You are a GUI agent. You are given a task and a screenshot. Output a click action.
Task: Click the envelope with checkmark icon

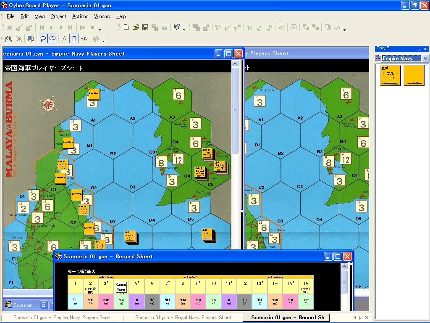click(19, 27)
